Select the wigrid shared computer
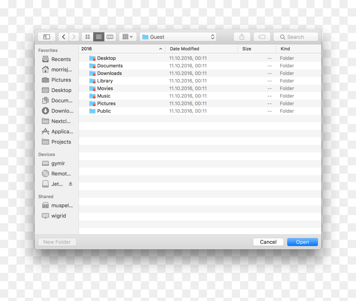This screenshot has height=301, width=356. tap(57, 216)
